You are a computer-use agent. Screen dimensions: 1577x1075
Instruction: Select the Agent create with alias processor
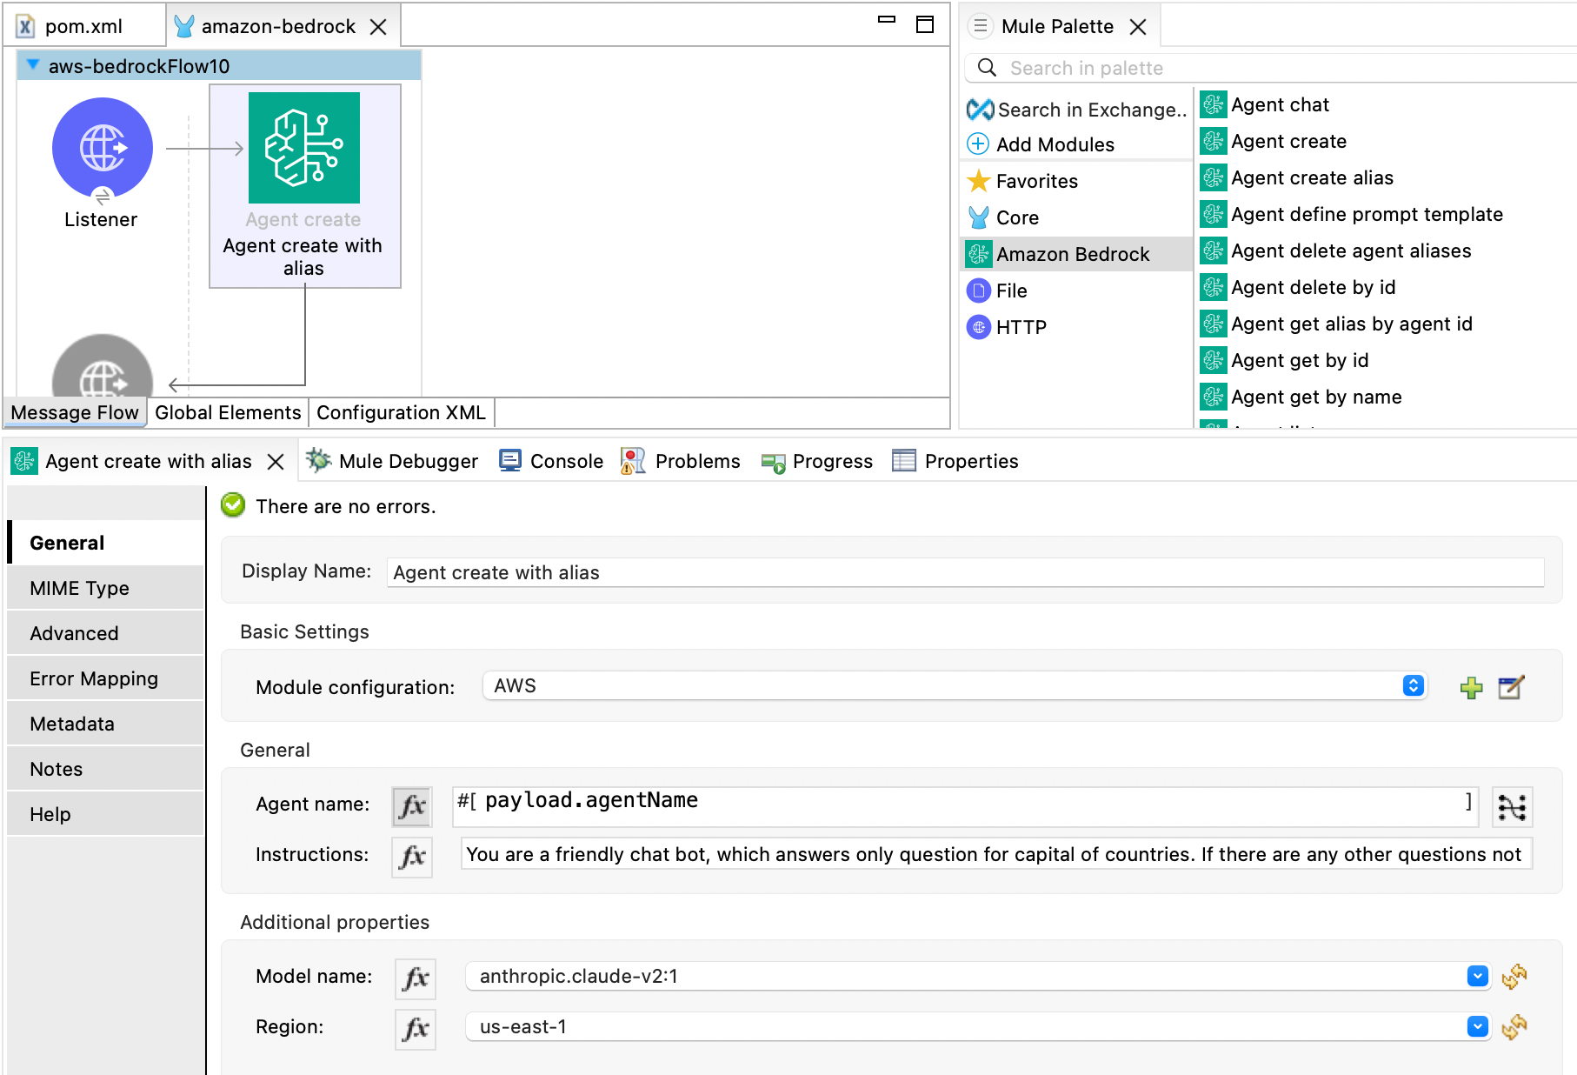[304, 185]
